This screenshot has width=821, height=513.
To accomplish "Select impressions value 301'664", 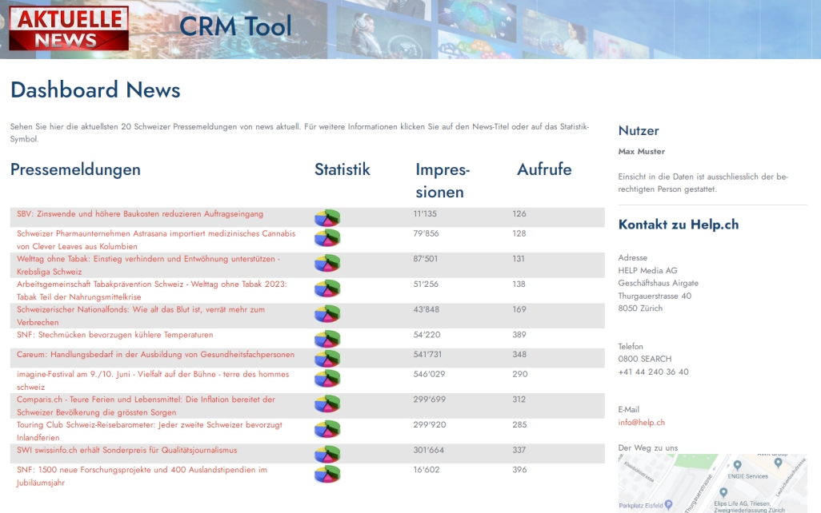I will (428, 450).
